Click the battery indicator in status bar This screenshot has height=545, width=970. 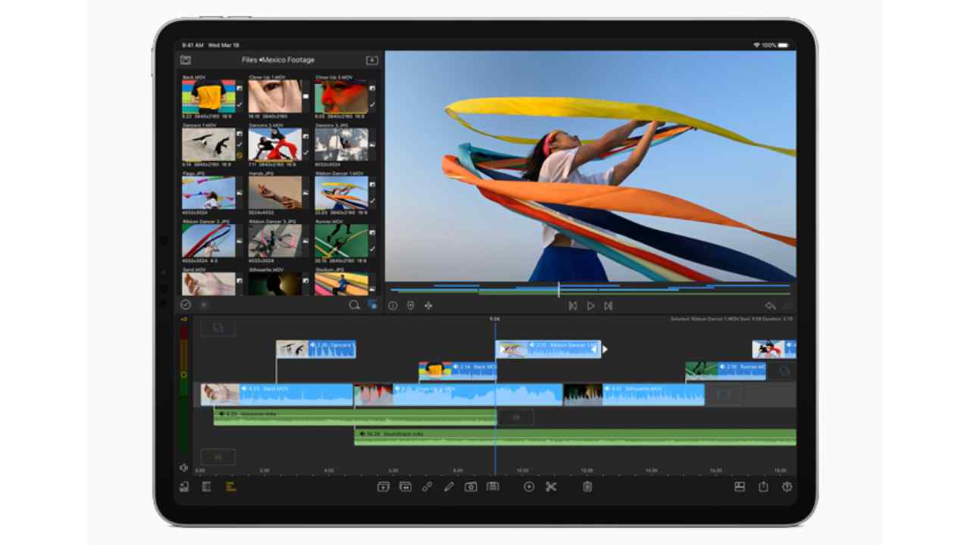[784, 45]
